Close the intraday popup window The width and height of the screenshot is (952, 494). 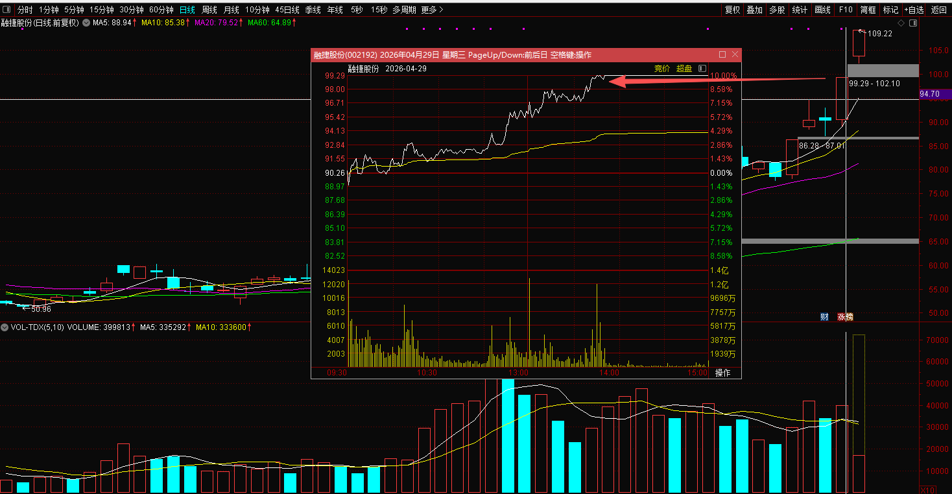point(734,55)
